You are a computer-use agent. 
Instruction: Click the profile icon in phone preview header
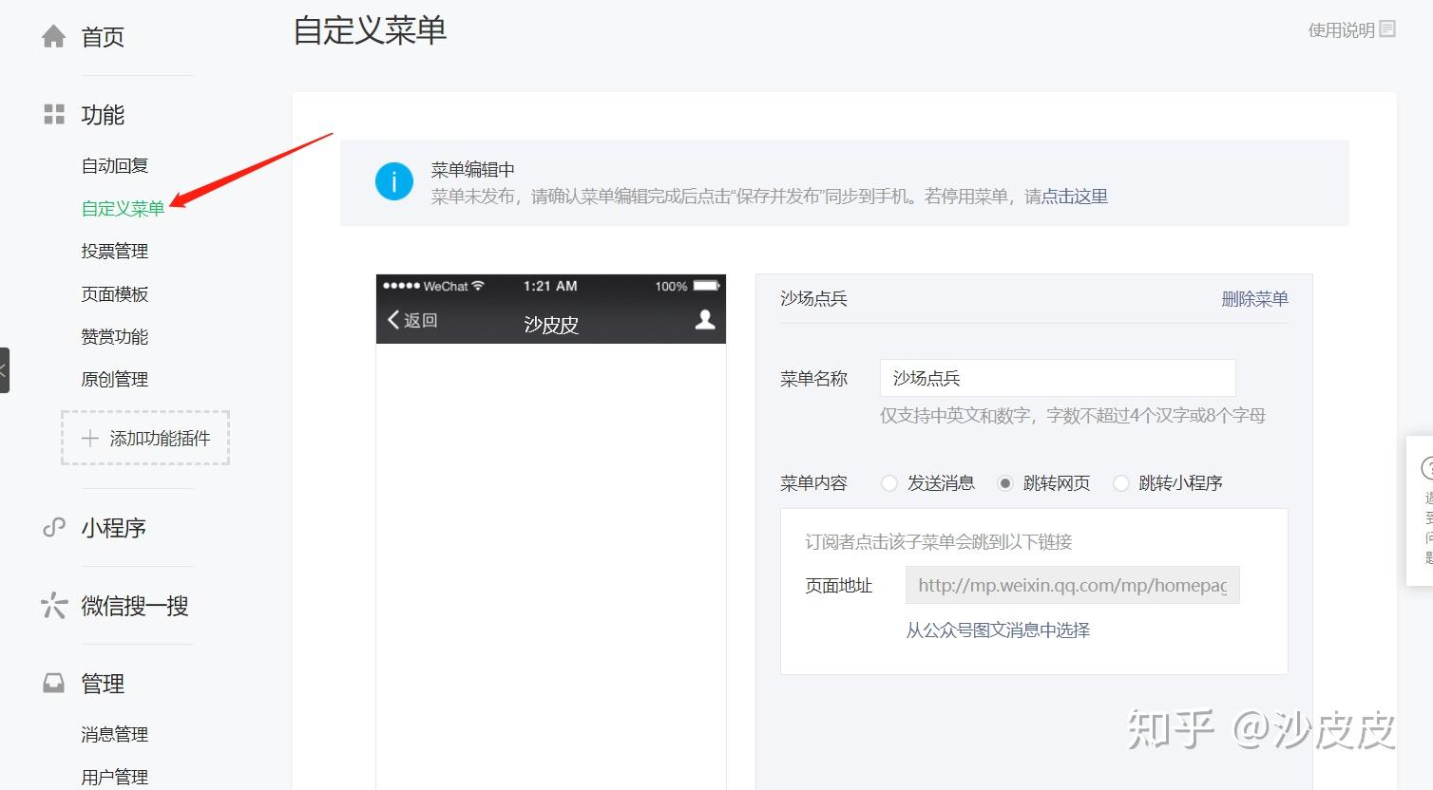[705, 319]
